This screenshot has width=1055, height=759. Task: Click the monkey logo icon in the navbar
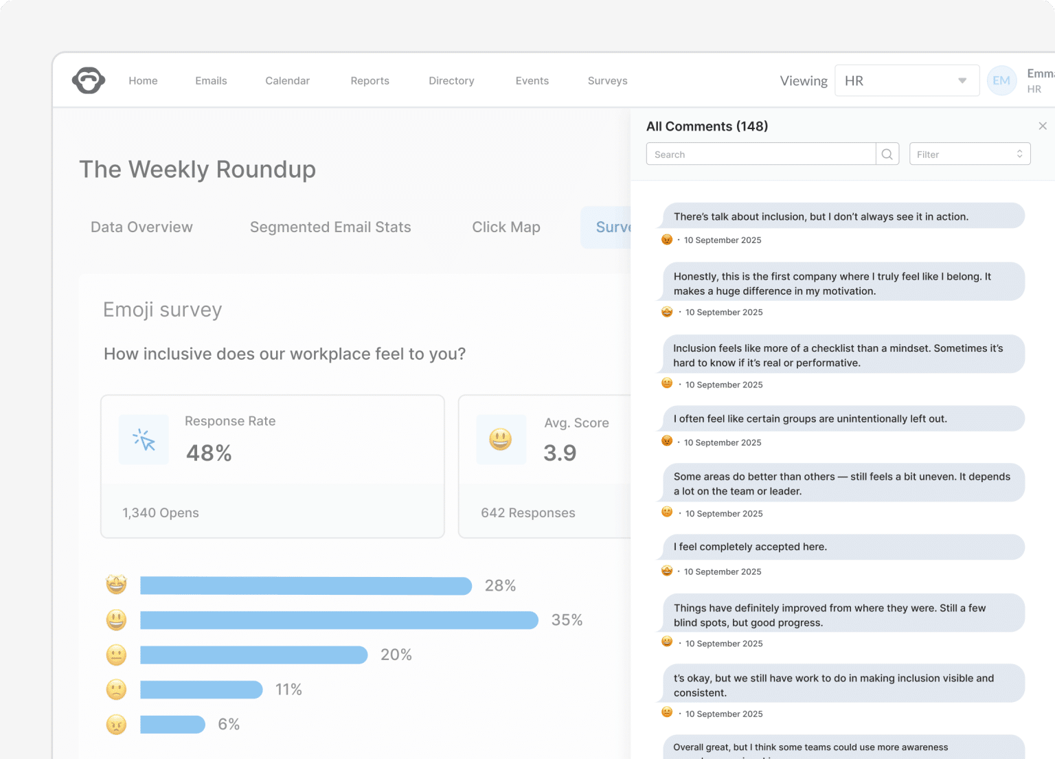(x=88, y=80)
